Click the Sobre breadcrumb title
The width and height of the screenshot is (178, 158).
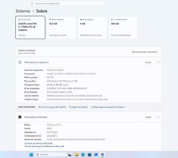(42, 11)
